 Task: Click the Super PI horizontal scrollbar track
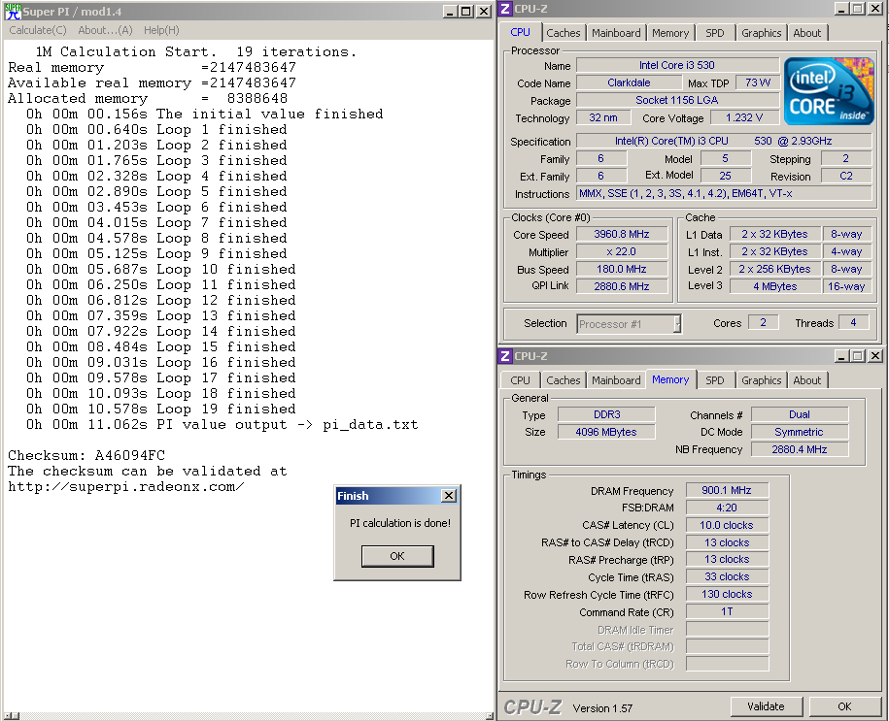253,716
